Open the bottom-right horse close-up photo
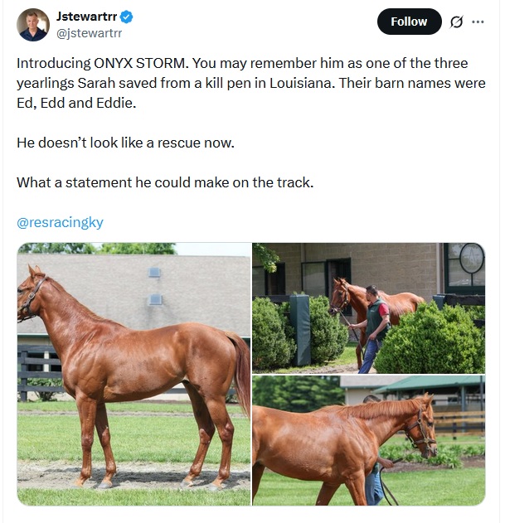 click(368, 441)
